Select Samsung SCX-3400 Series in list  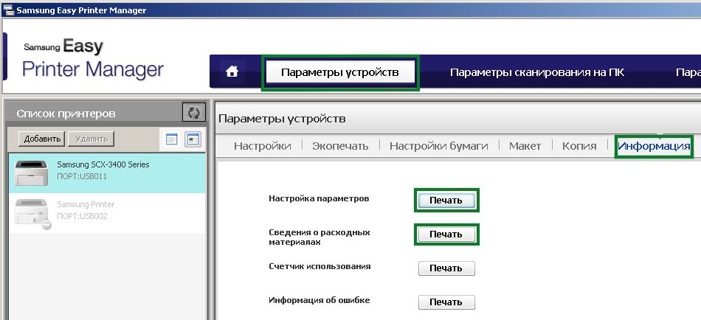107,173
